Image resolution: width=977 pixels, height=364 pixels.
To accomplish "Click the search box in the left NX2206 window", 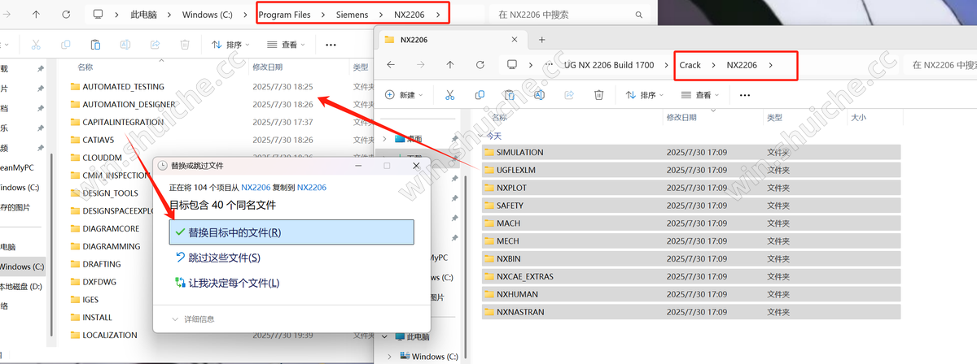I will 569,15.
